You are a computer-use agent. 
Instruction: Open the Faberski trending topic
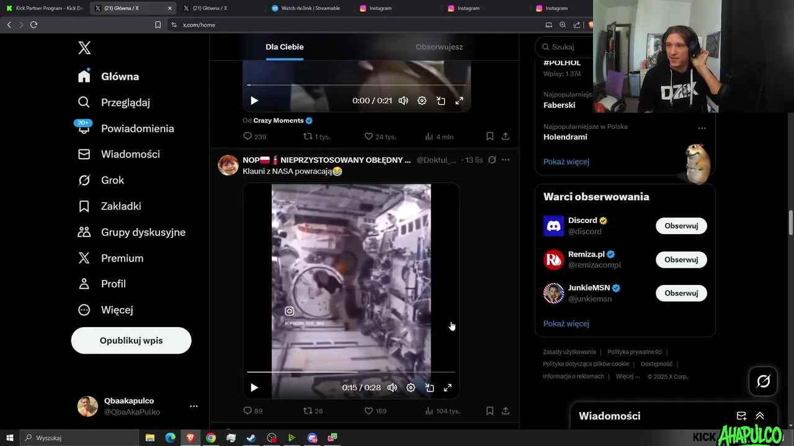(559, 105)
